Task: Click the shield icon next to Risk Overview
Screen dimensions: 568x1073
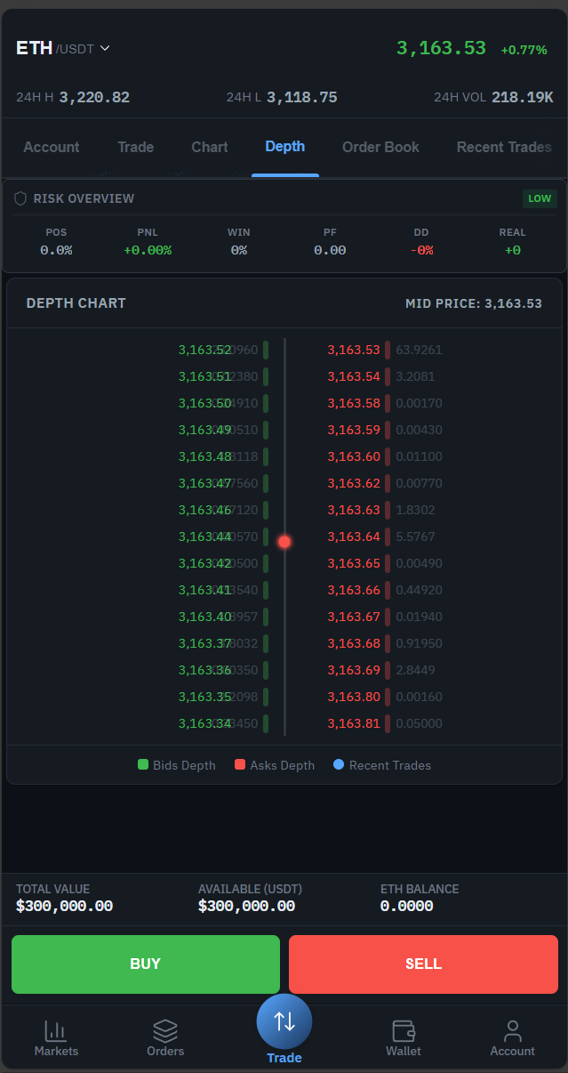Action: tap(20, 198)
